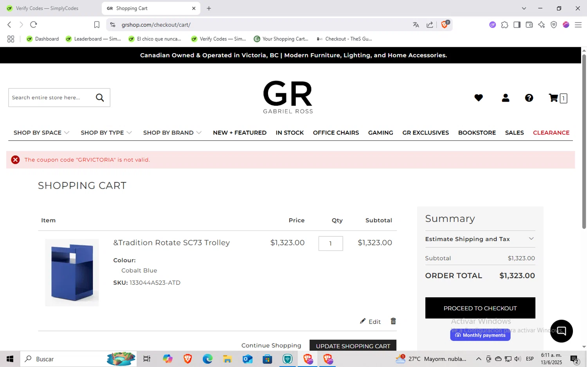Open Office Chairs menu item
Image resolution: width=587 pixels, height=367 pixels.
[x=336, y=133]
